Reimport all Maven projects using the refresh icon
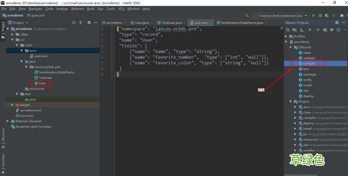Viewport: 348px width, 176px height. click(x=288, y=30)
